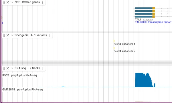
Task: Select new 3' enhancer 2 variant marker
Action: (114, 48)
